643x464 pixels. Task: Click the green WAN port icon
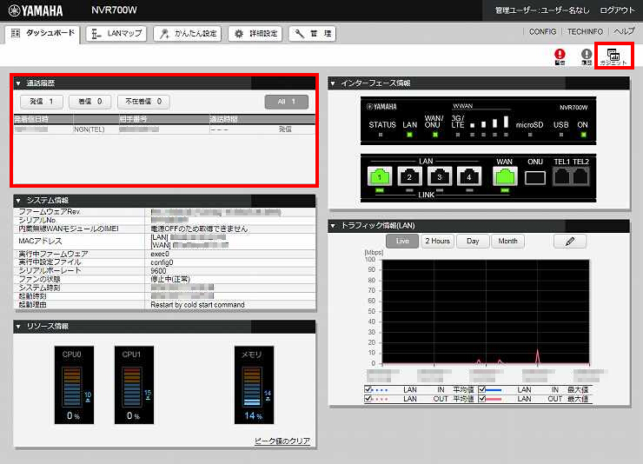[x=505, y=176]
